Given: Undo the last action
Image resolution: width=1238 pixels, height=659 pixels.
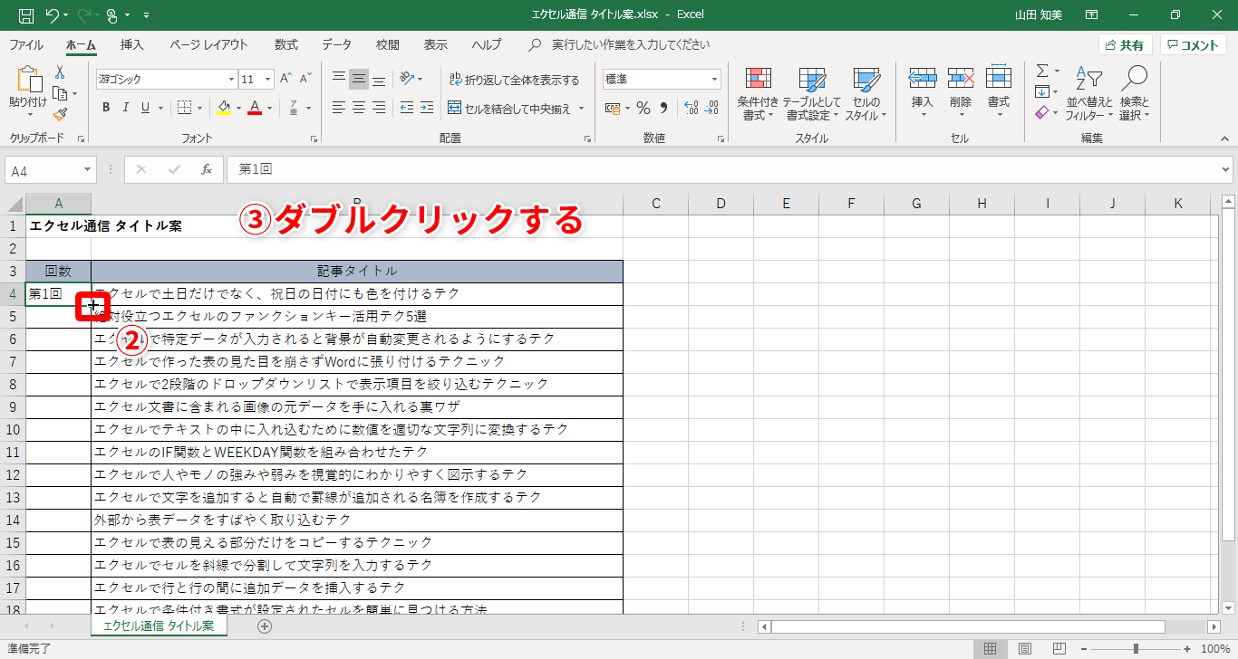Looking at the screenshot, I should coord(52,15).
